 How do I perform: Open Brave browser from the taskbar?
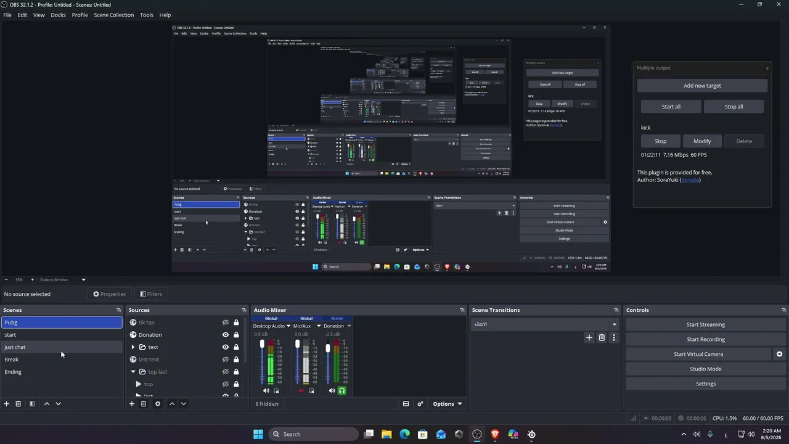(x=495, y=434)
